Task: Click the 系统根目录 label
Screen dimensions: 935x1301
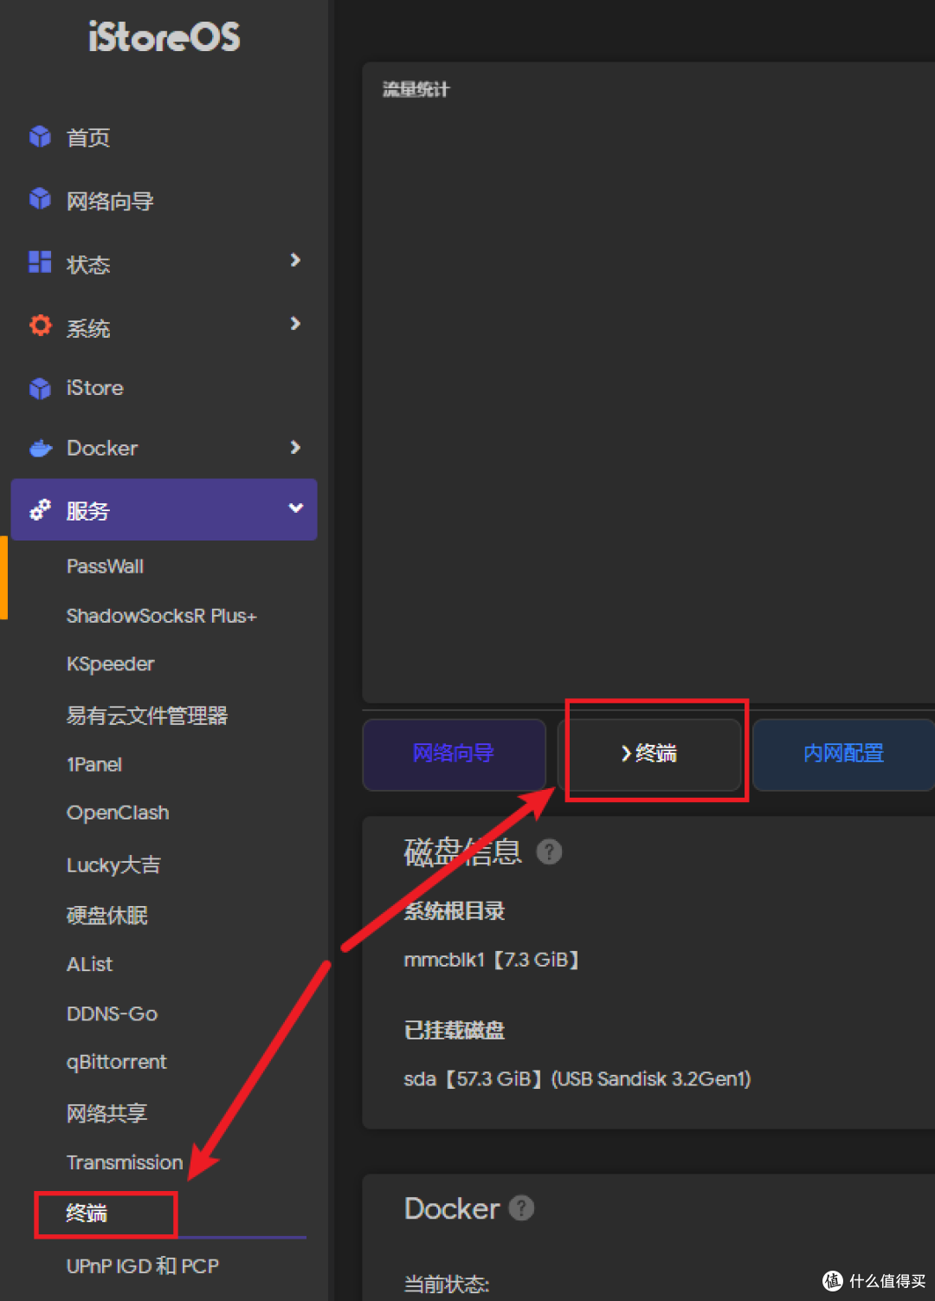Action: 455,911
